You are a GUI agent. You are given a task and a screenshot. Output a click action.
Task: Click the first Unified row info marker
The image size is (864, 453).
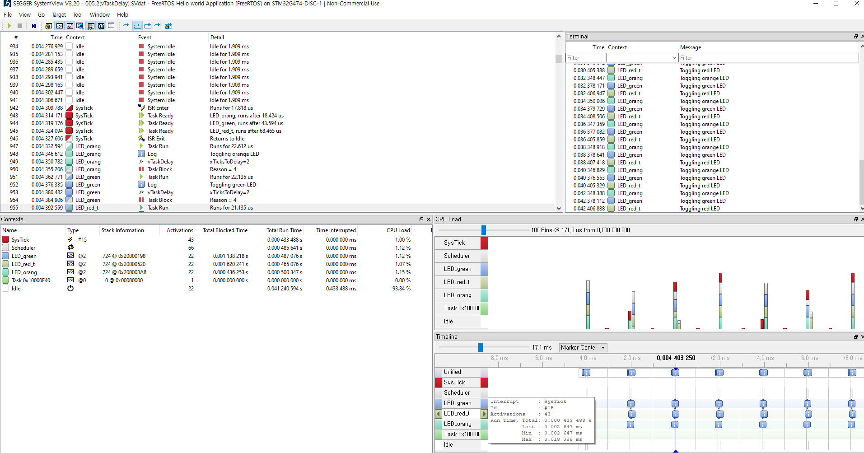(x=586, y=373)
